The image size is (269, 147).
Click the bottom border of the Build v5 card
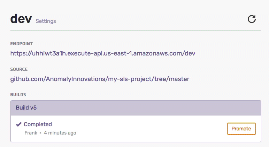(x=136, y=141)
